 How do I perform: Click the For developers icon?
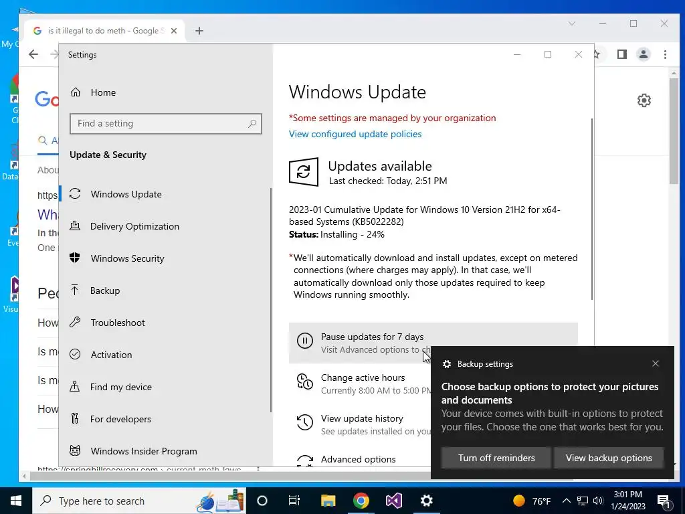(x=75, y=419)
